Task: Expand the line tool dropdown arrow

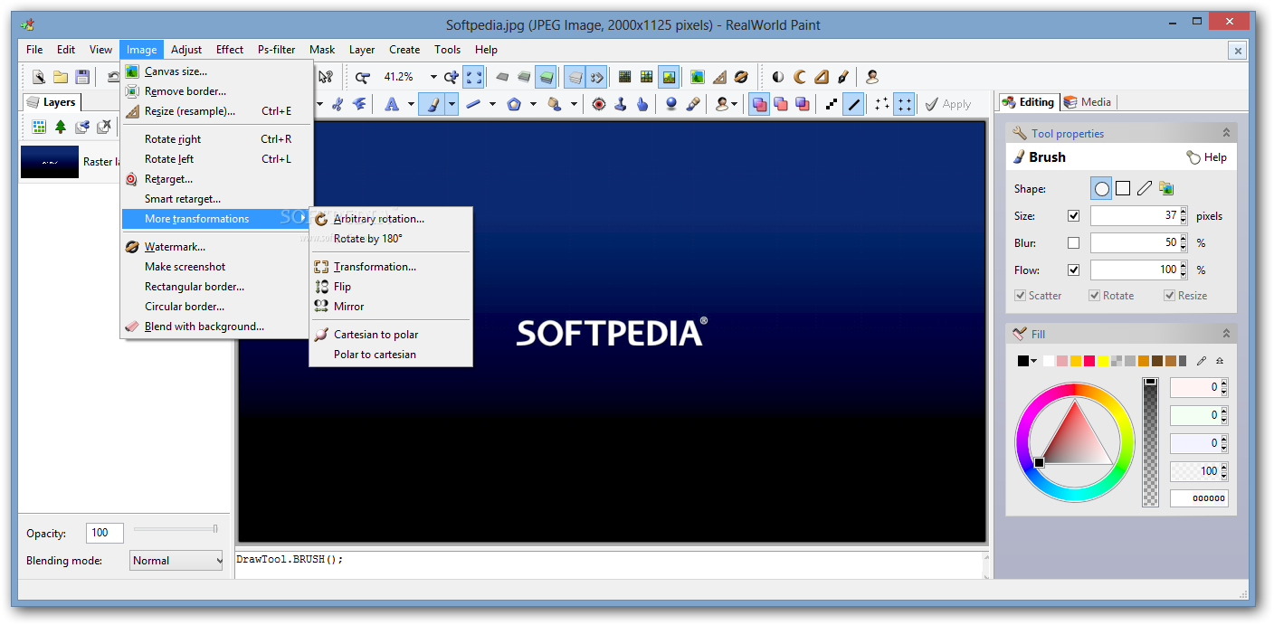Action: [492, 104]
